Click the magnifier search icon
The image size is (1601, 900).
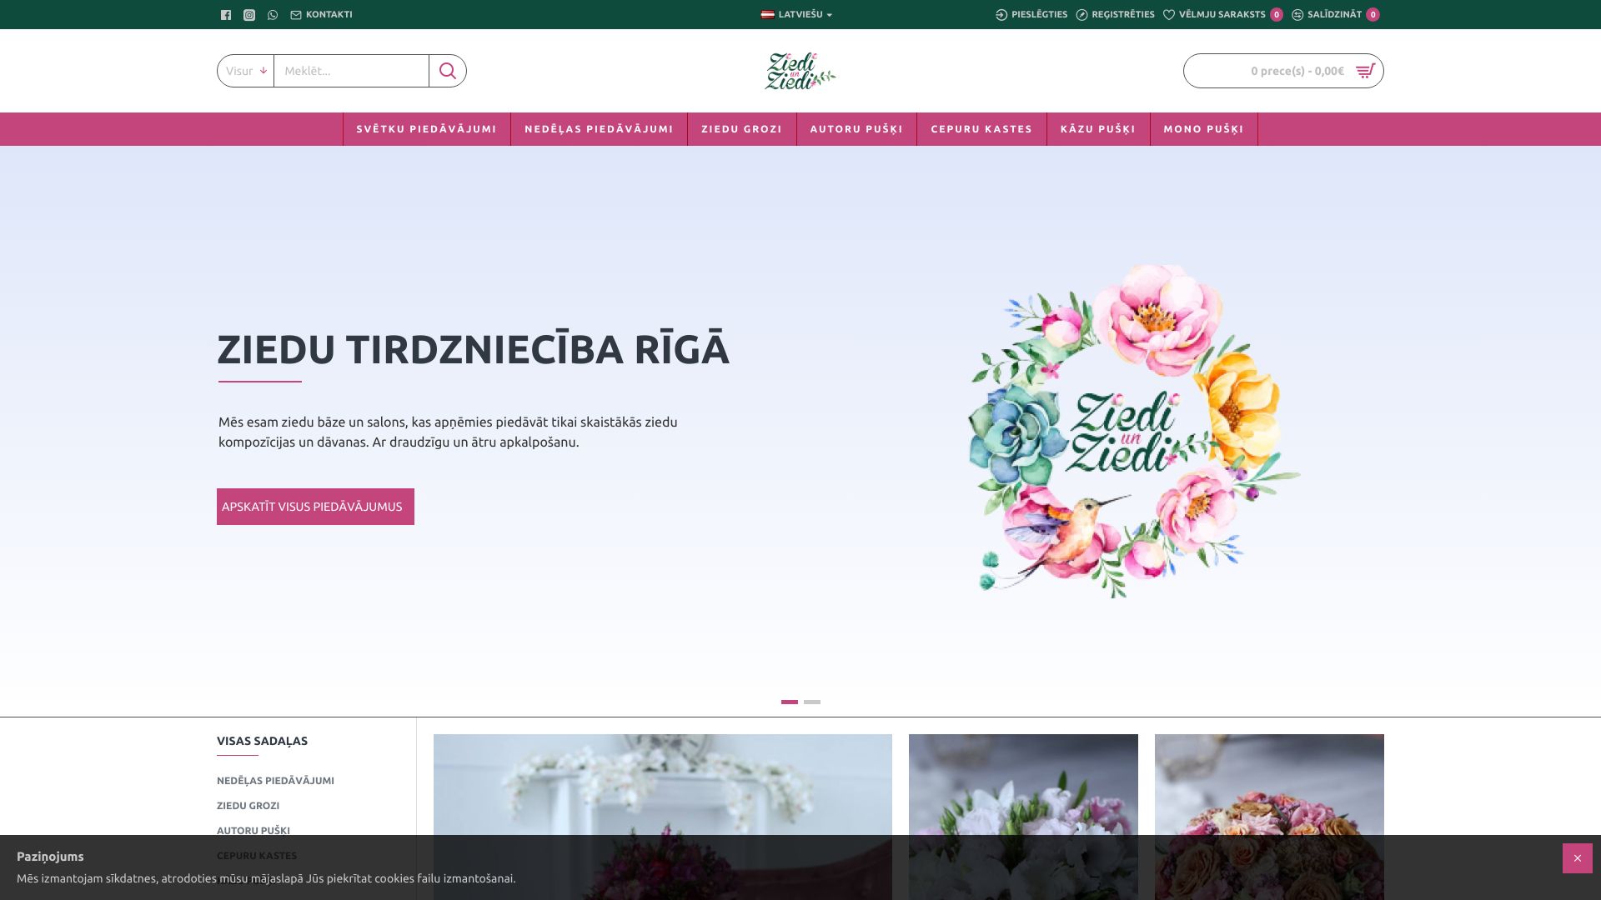448,71
